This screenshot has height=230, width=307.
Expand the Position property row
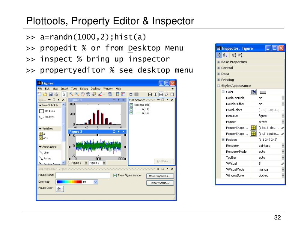click(223, 140)
